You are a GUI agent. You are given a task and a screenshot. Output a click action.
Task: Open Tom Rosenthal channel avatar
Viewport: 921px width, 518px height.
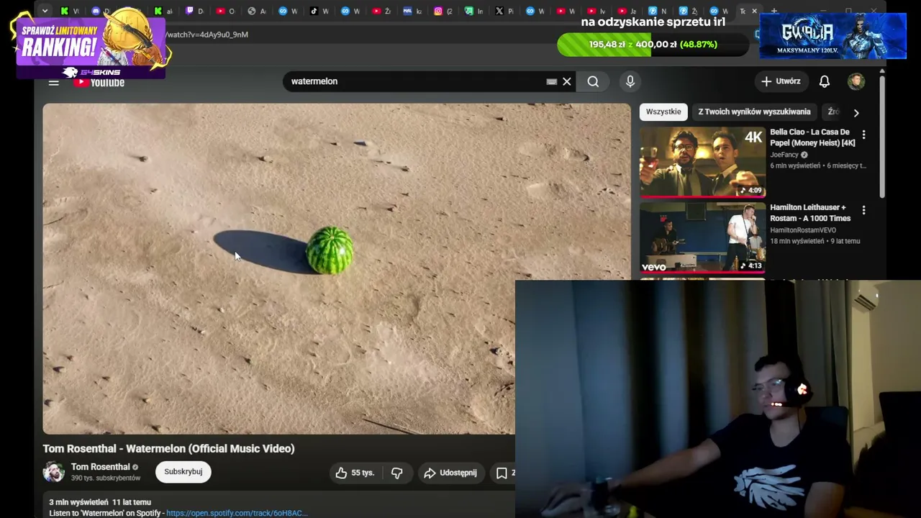click(x=53, y=472)
